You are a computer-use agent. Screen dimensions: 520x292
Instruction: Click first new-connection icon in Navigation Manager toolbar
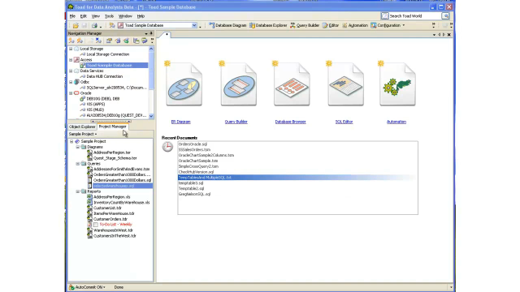(71, 41)
